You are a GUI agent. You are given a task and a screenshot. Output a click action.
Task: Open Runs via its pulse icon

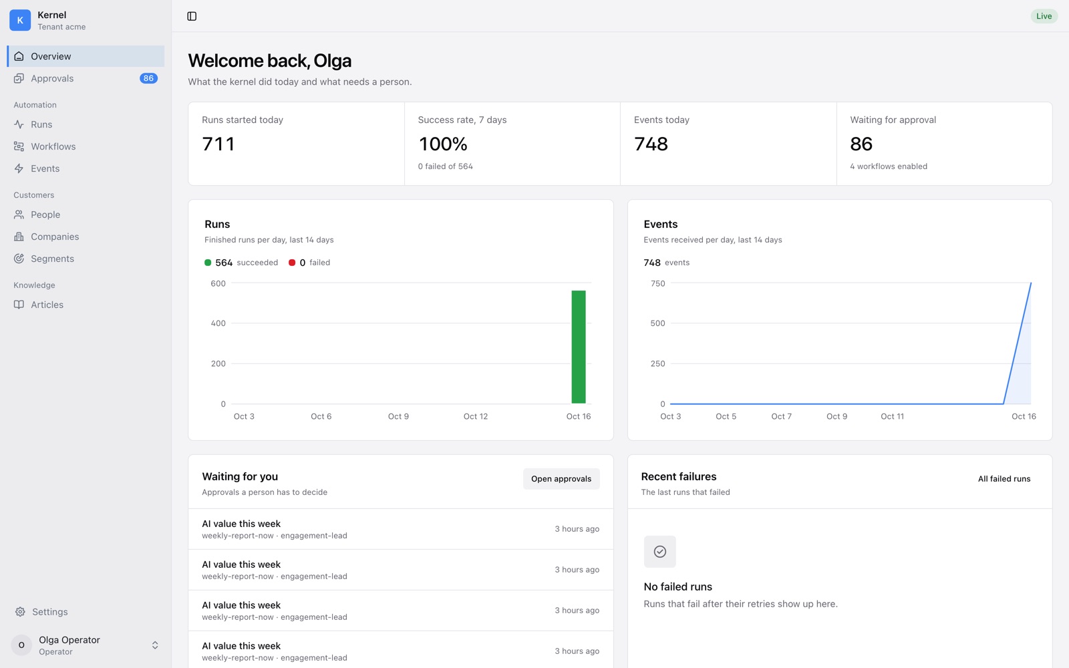[x=19, y=124]
